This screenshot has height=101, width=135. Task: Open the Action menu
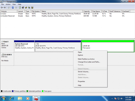pyautogui.click(x=8, y=4)
